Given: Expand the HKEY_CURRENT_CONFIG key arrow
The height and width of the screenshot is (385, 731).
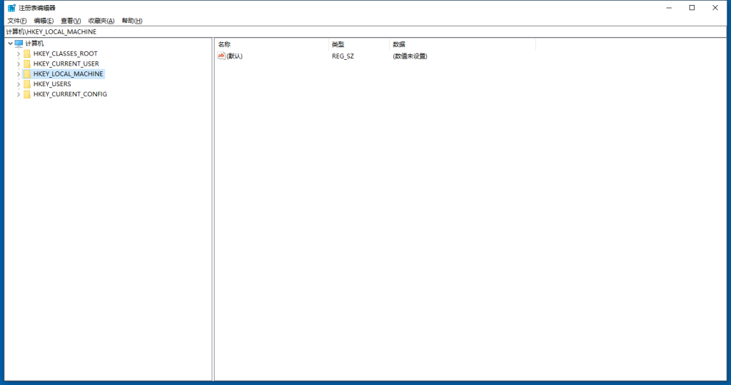Looking at the screenshot, I should click(x=19, y=95).
